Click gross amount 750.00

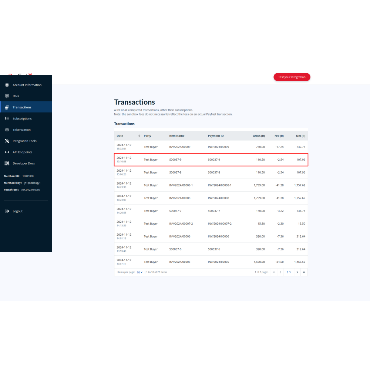tap(260, 147)
